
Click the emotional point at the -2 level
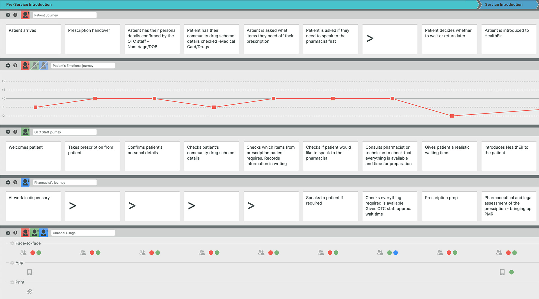(x=452, y=116)
